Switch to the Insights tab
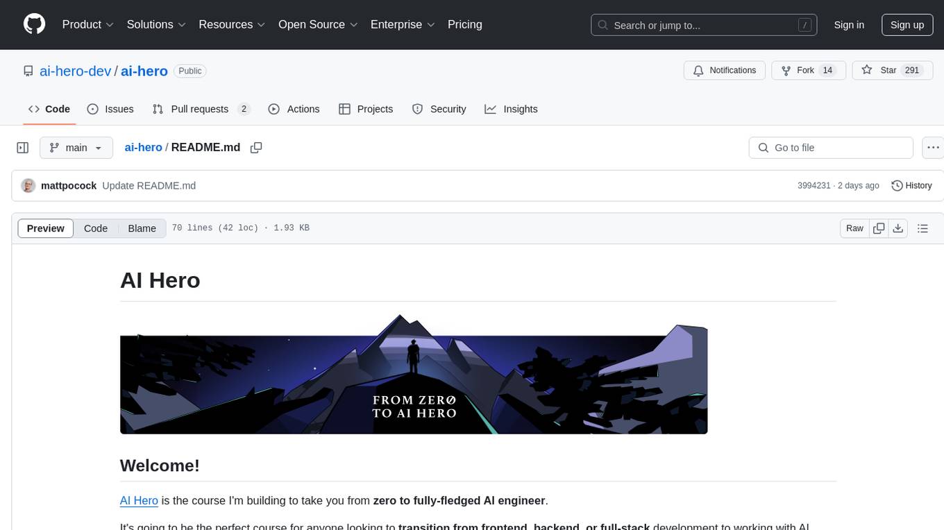Screen dimensions: 944x530 [512, 109]
